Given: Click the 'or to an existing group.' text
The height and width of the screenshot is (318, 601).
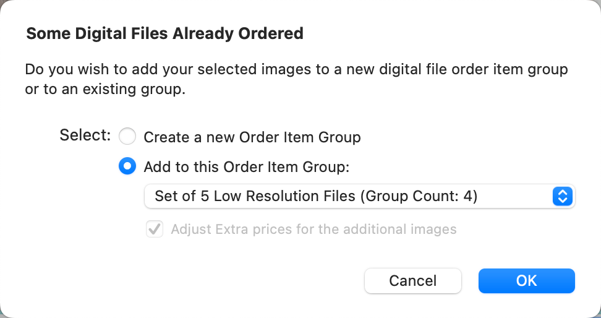Looking at the screenshot, I should coord(105,89).
